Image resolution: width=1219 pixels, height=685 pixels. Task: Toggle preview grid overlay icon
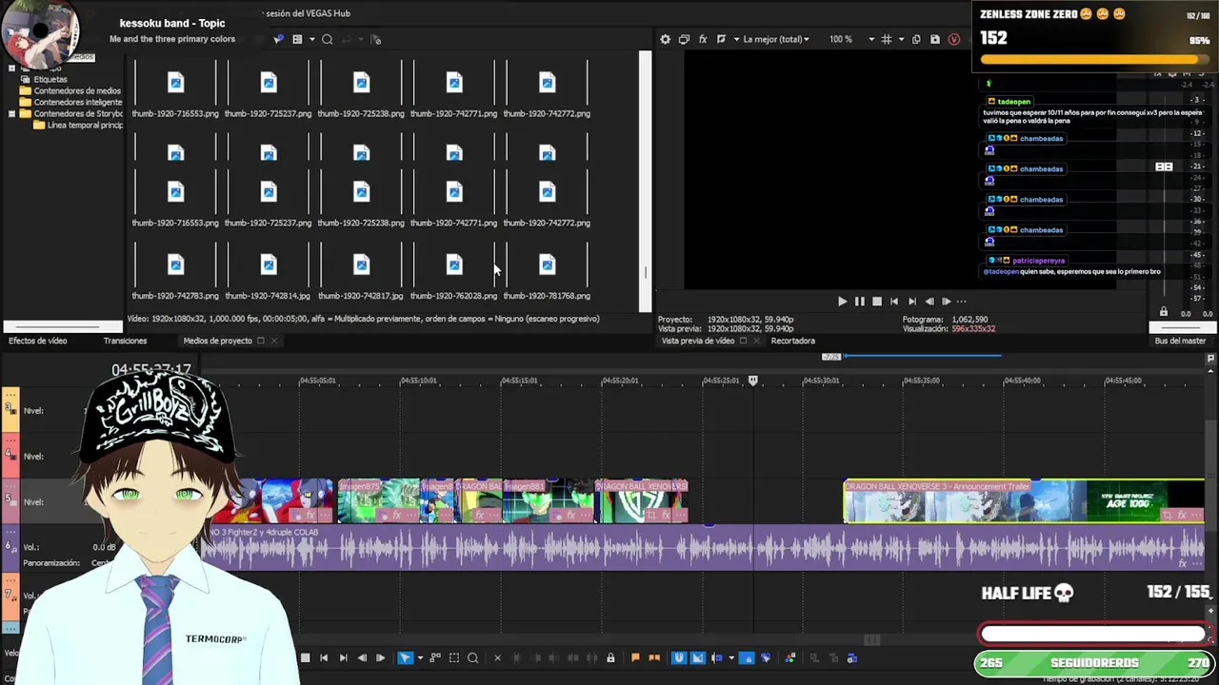click(x=887, y=39)
